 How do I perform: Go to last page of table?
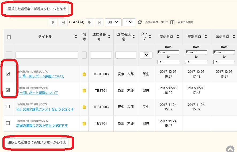[99, 22]
